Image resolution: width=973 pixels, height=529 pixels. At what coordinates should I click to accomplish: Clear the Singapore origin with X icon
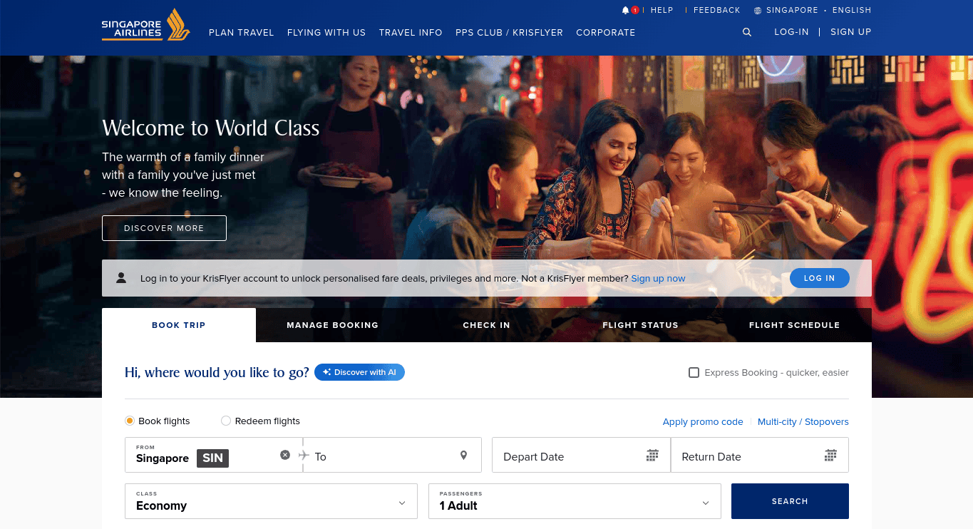285,455
